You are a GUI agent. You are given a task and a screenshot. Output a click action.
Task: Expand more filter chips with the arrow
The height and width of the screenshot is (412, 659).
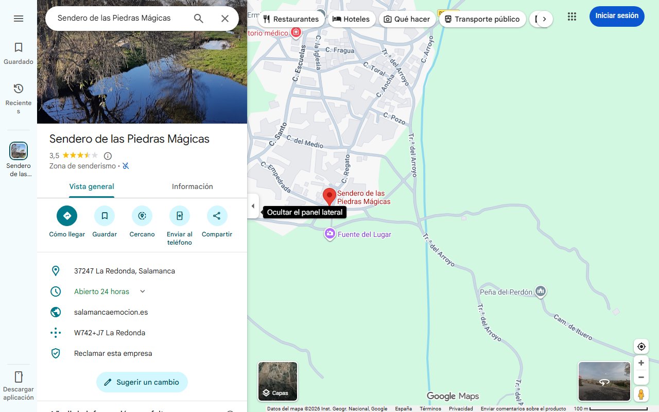(544, 18)
